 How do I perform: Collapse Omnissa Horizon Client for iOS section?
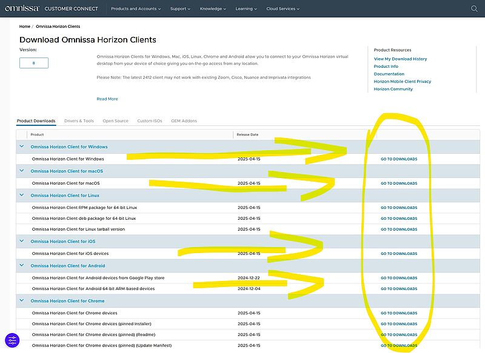22,241
